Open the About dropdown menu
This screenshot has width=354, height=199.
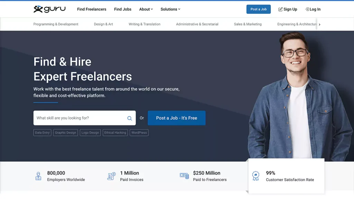(146, 9)
